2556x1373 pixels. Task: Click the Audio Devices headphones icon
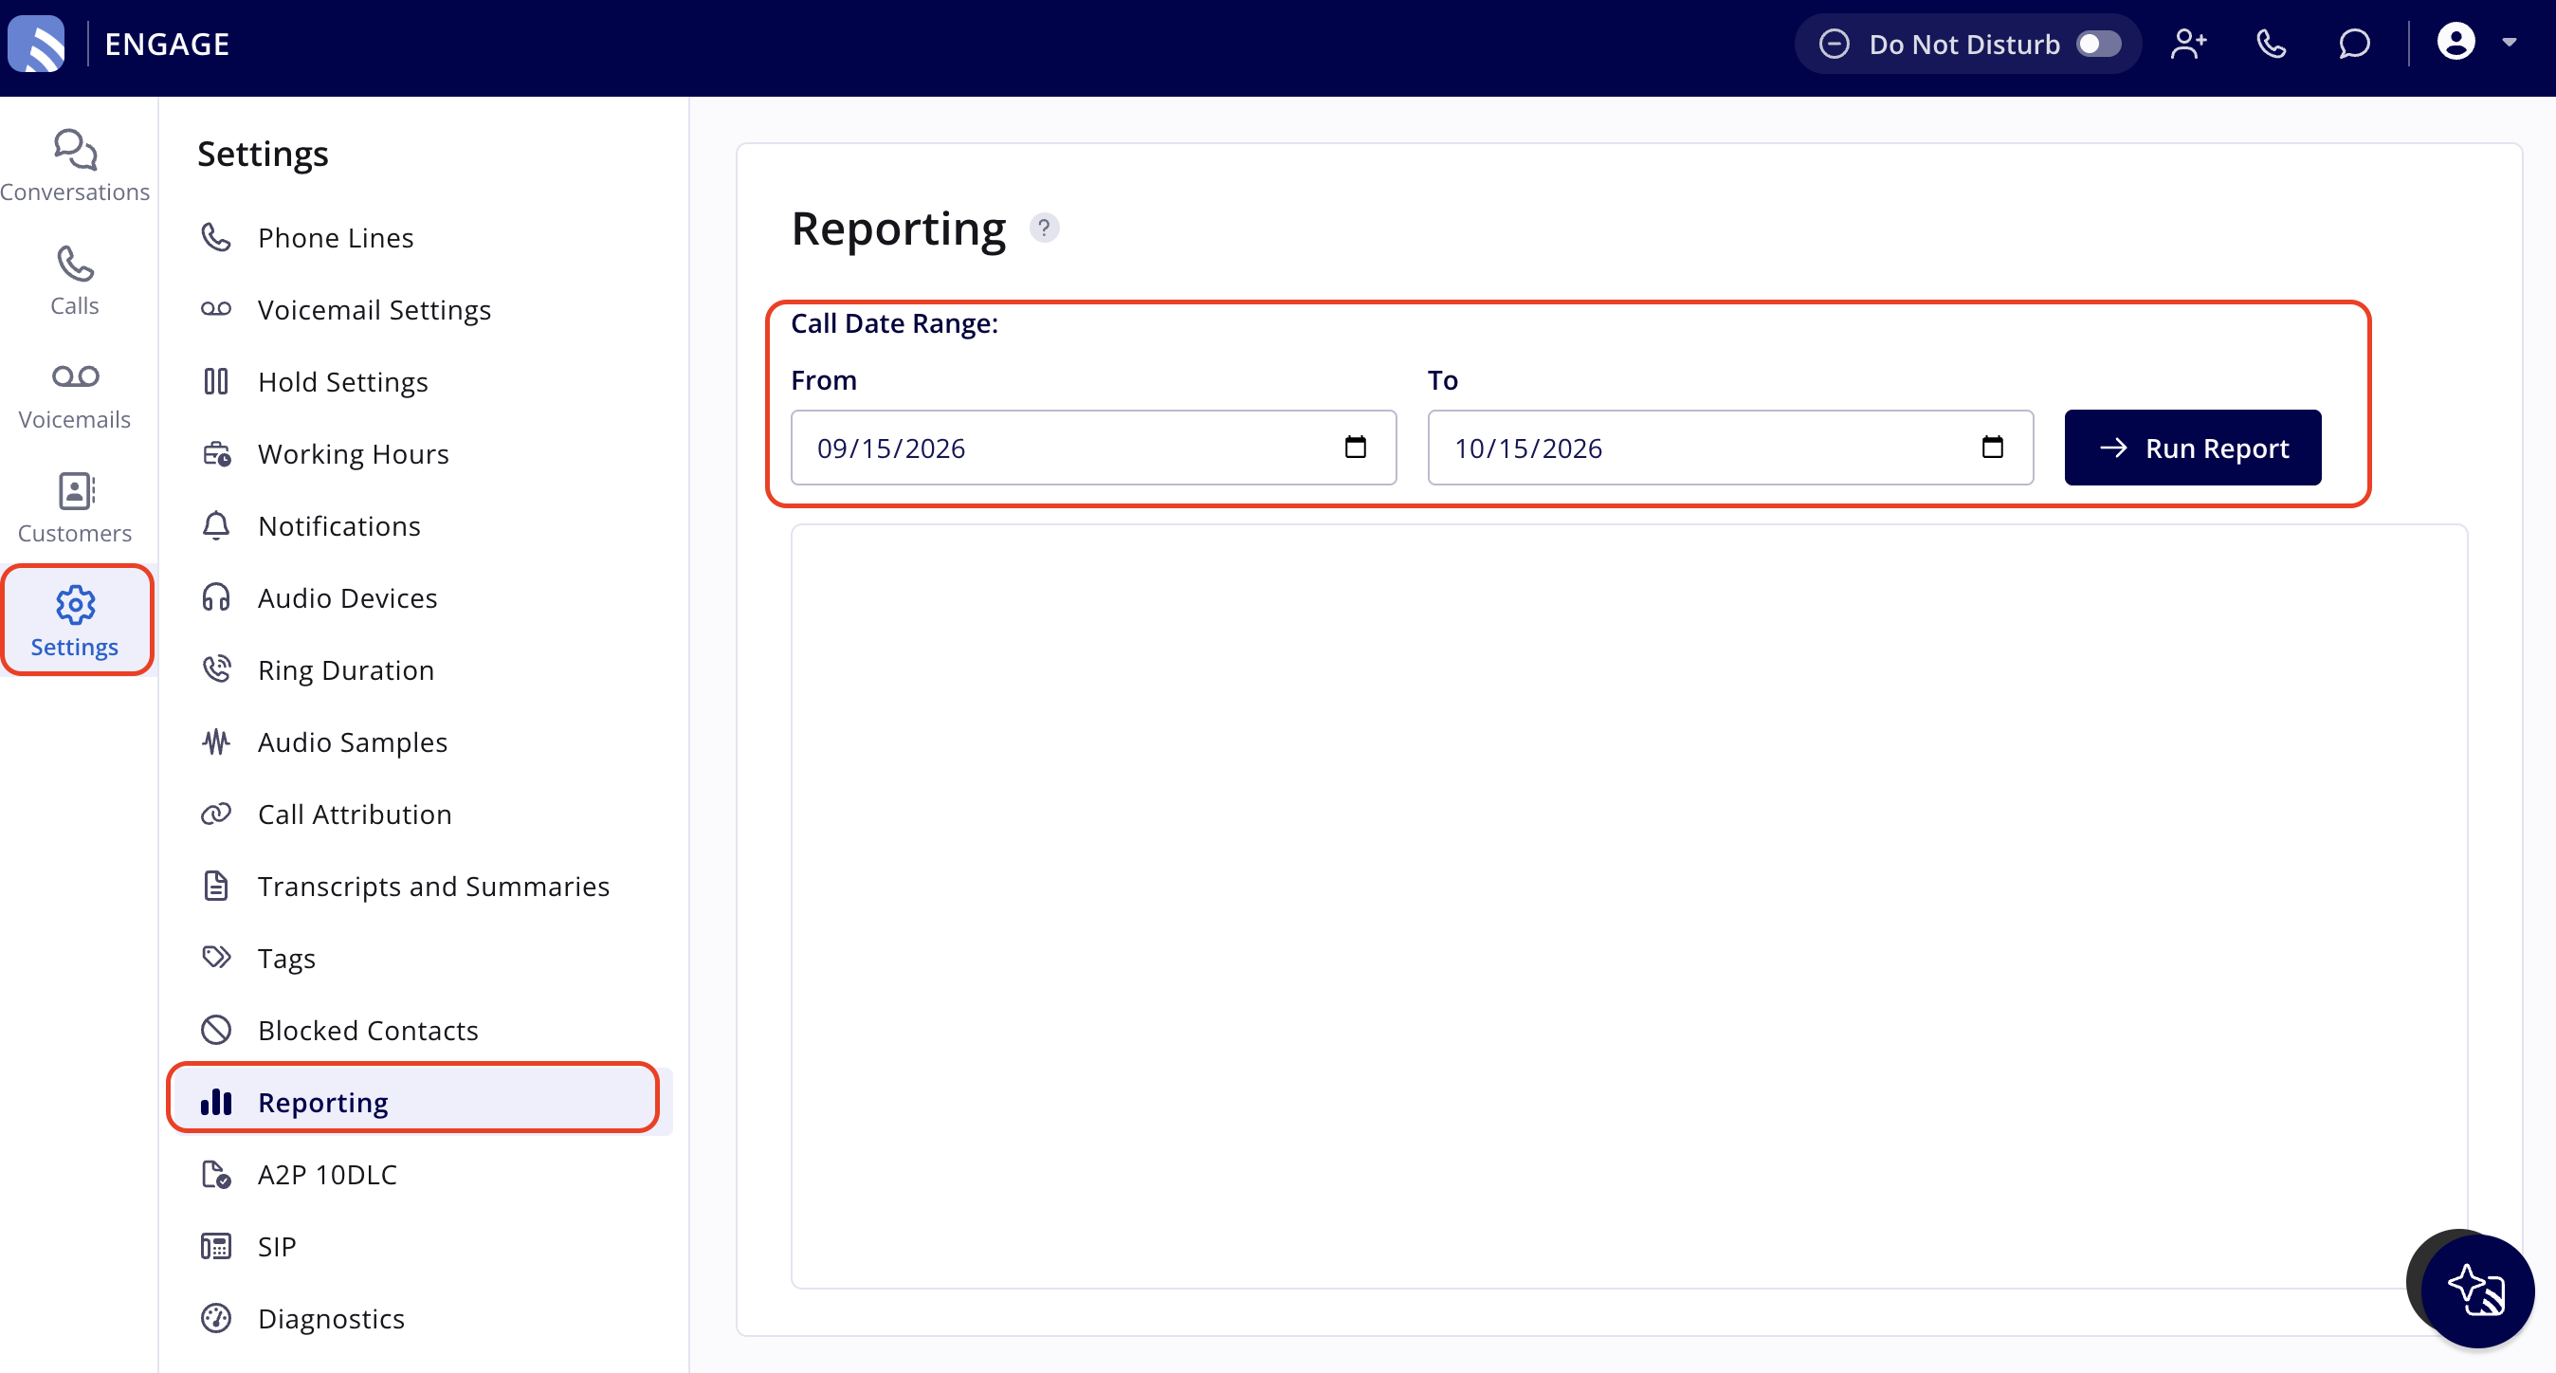coord(216,598)
